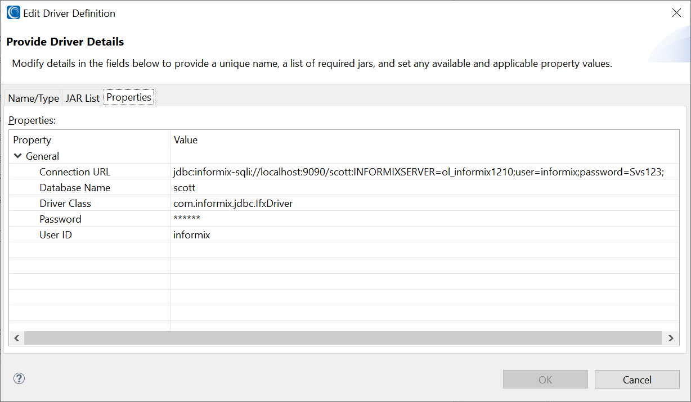Viewport: 691px width, 402px height.
Task: Click the horizontal scrollbar left arrow
Action: (16, 338)
